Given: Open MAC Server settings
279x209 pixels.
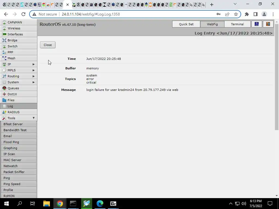Looking at the screenshot, I should 19,160.
